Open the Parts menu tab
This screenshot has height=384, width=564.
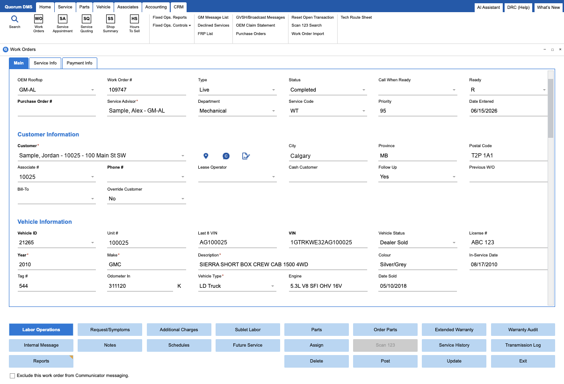tap(84, 7)
